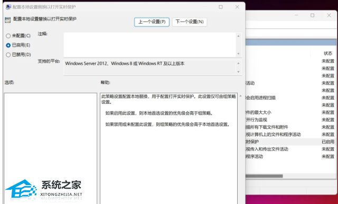
Task: Maximize the background policy editor window
Action: pos(312,15)
